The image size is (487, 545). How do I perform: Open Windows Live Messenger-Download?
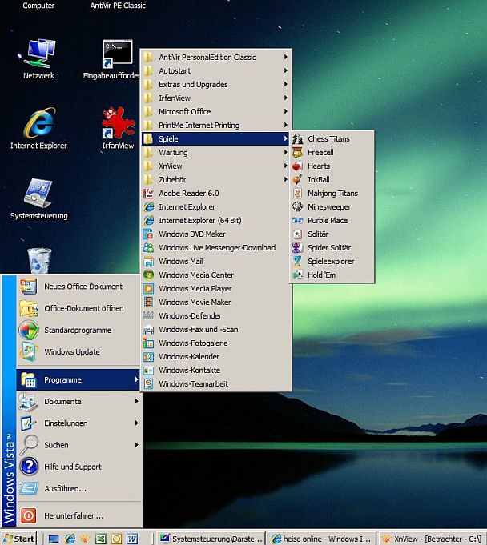(215, 247)
